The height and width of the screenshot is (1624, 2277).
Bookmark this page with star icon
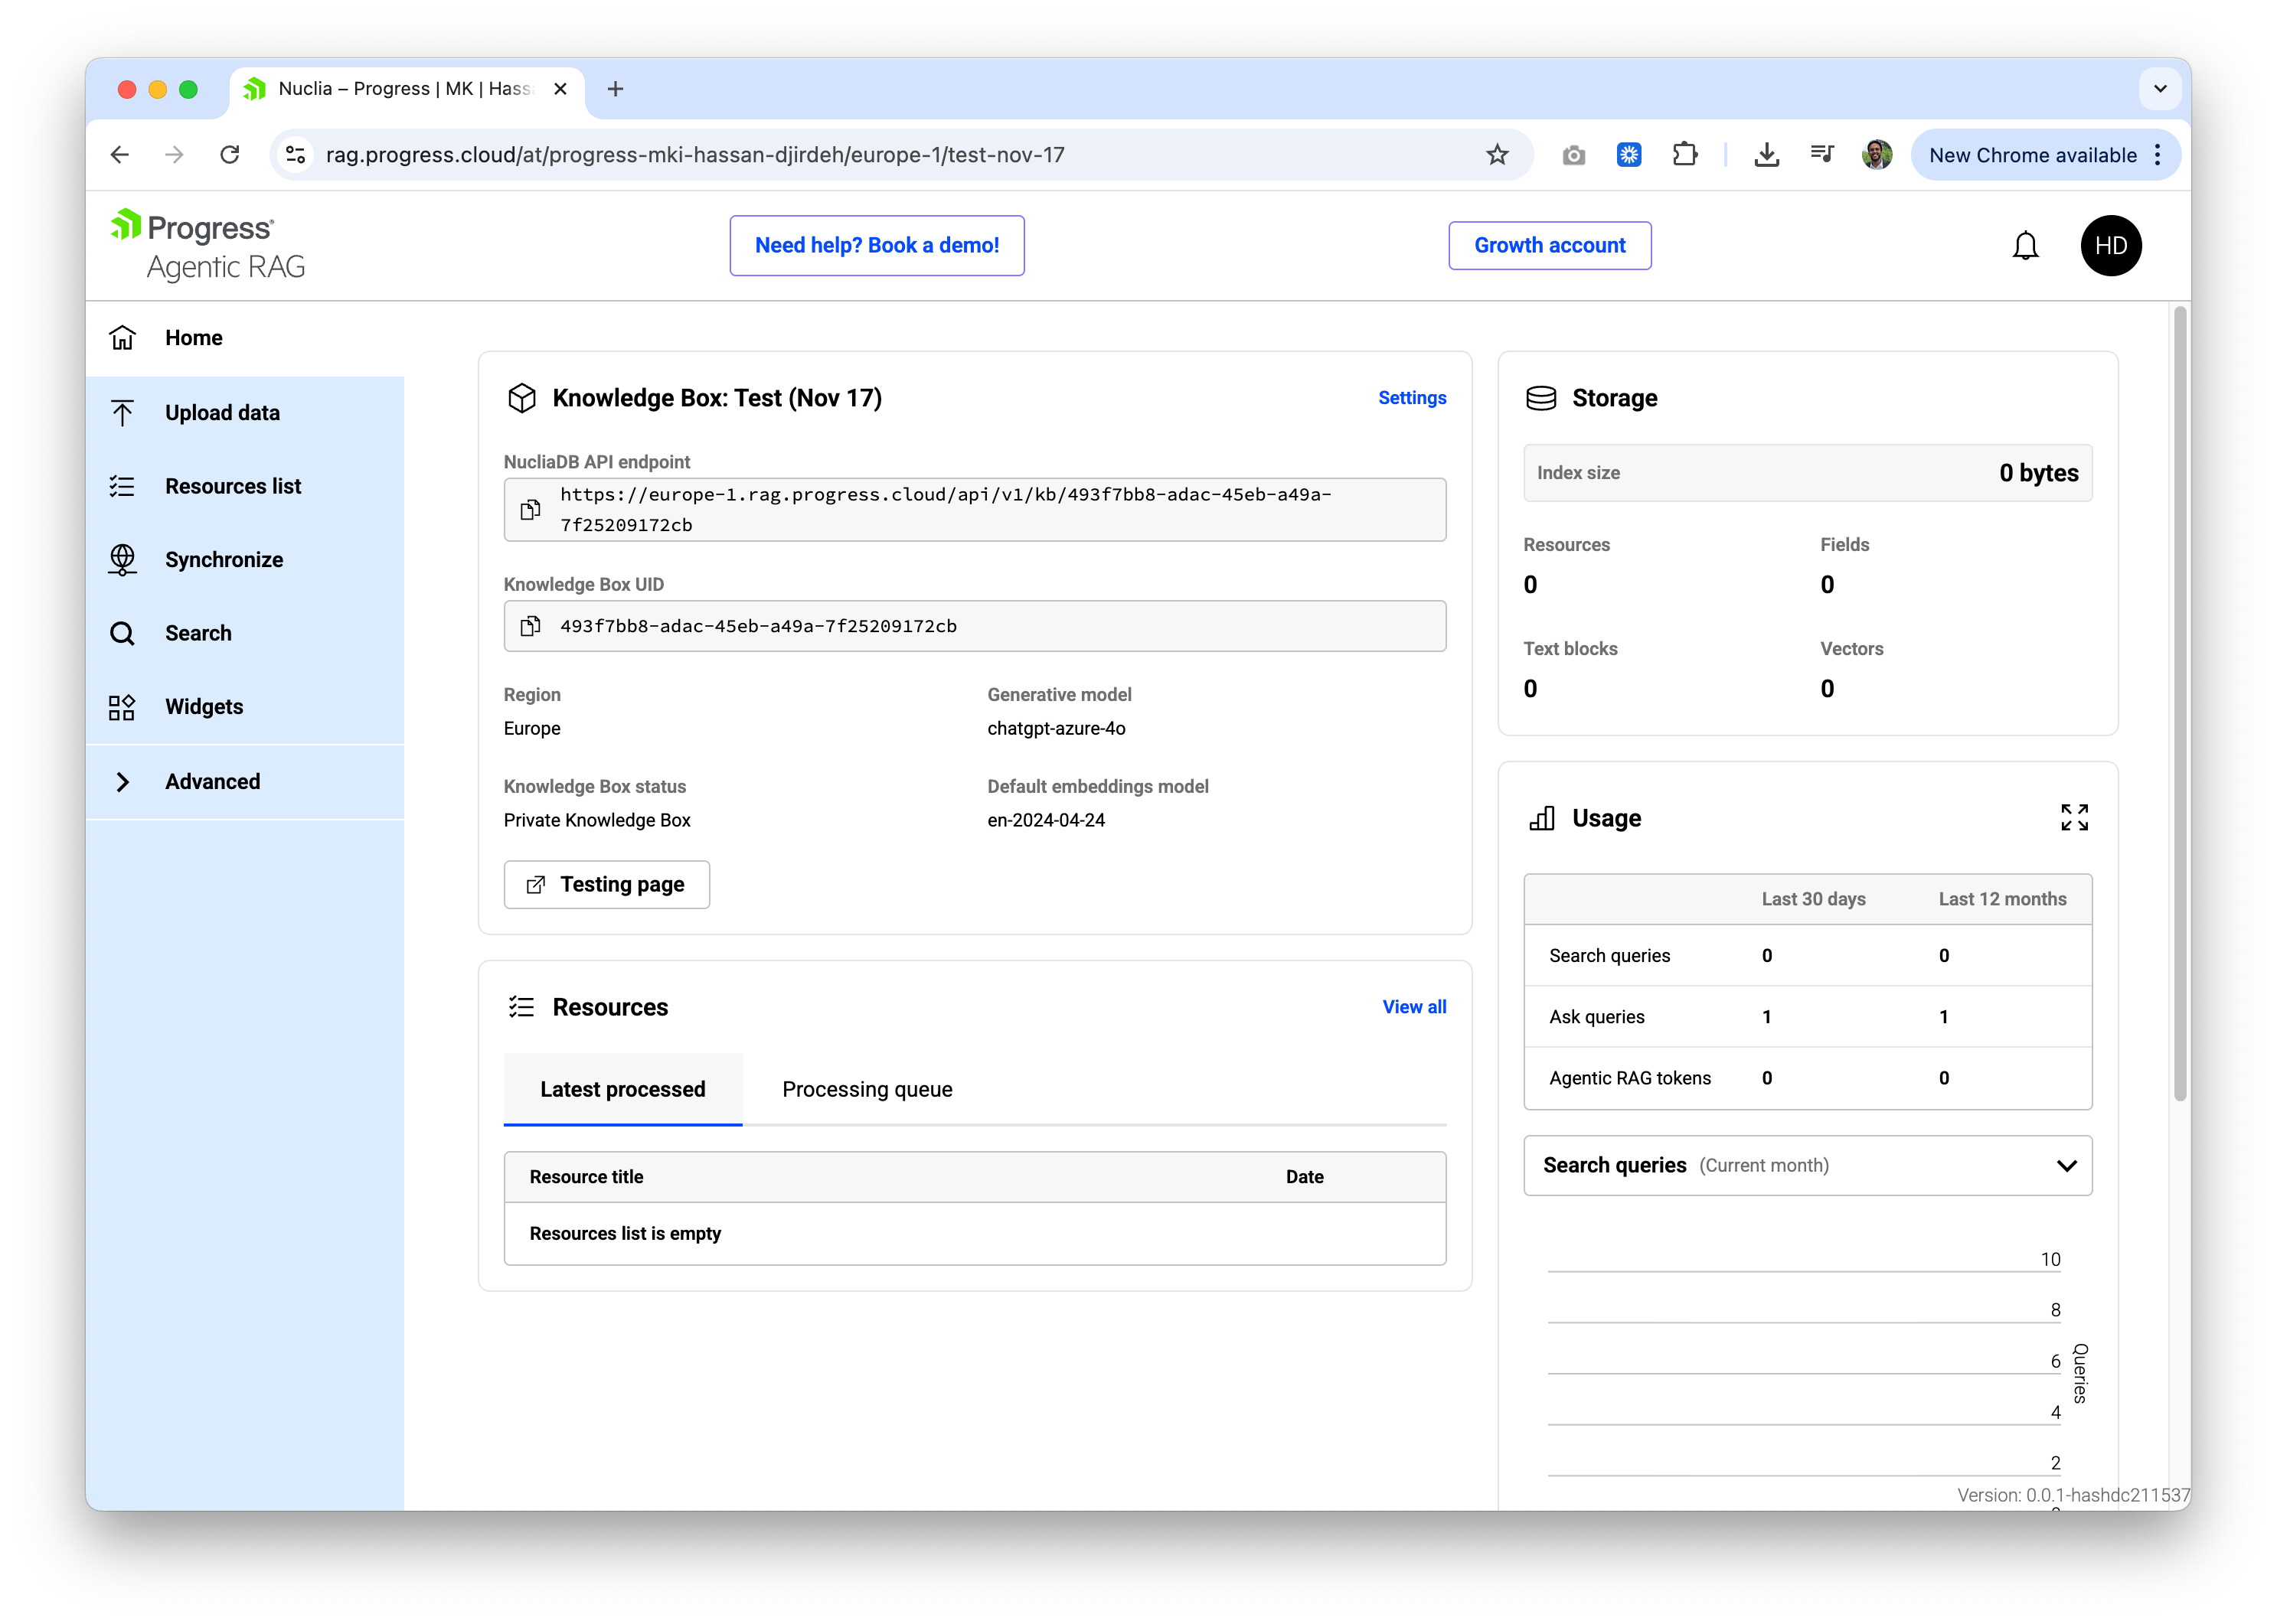(x=1497, y=155)
